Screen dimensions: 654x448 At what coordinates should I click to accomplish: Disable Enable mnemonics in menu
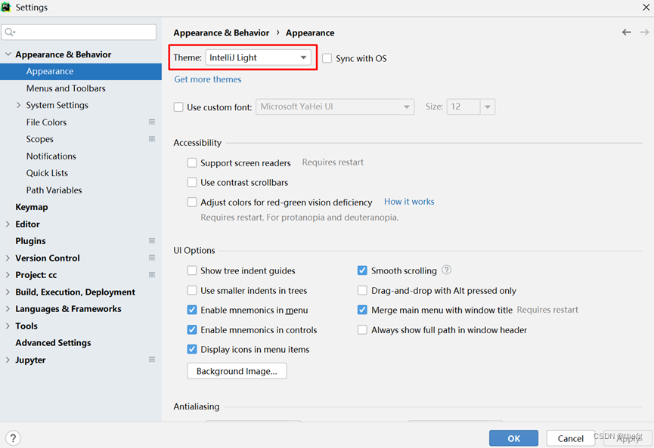point(192,310)
